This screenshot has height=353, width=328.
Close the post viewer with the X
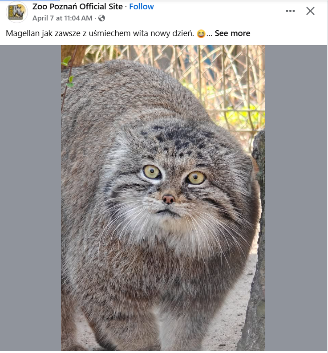[x=310, y=11]
